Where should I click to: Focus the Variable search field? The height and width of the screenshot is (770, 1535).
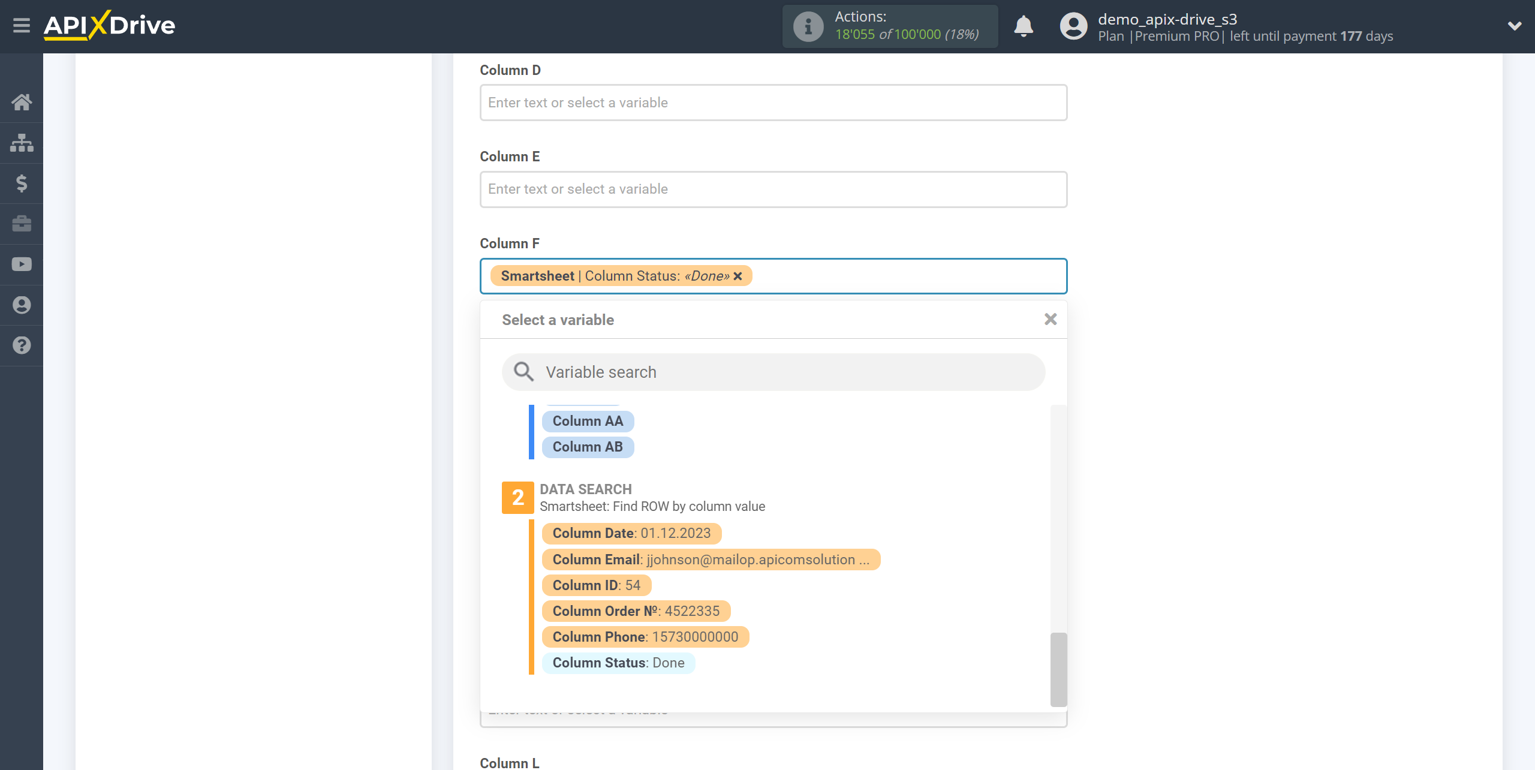[773, 372]
